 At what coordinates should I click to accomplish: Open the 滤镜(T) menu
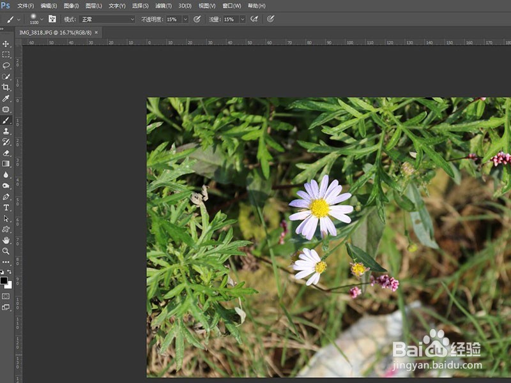click(x=164, y=6)
